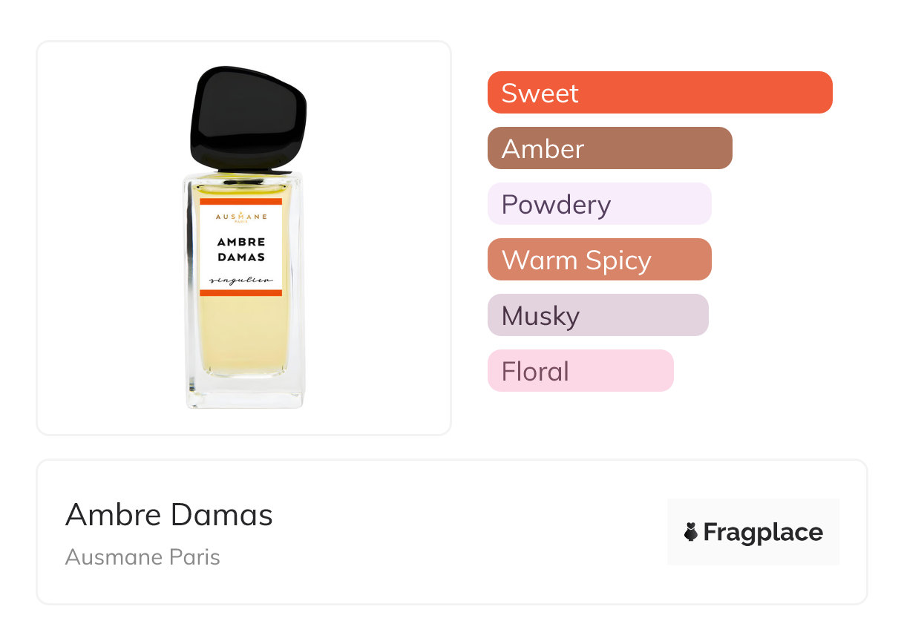Select the Musky accord bar
Screen dimensions: 904x641
597,315
